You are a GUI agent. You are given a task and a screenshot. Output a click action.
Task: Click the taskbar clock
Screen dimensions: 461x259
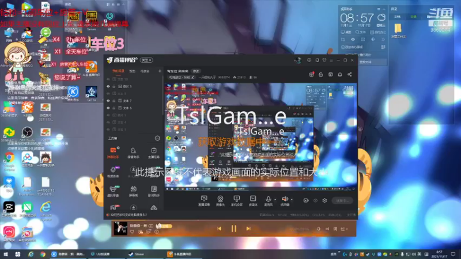pos(440,254)
